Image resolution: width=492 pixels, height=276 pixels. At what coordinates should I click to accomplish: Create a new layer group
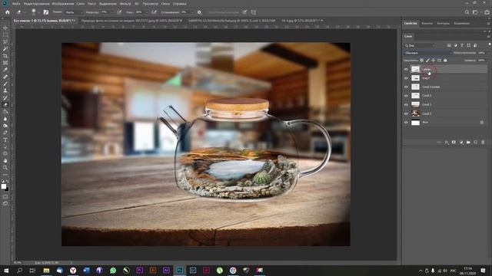tap(468, 143)
